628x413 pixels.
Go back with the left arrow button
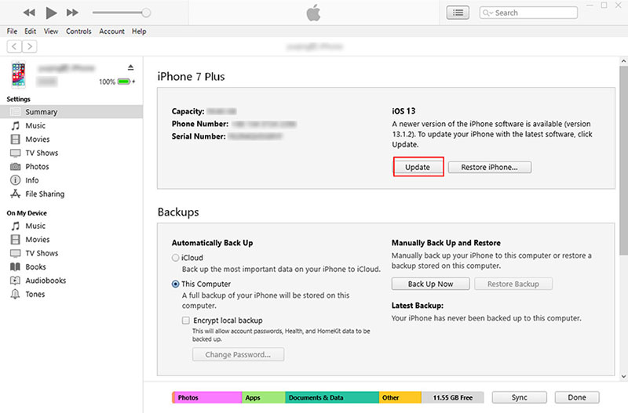click(x=14, y=46)
